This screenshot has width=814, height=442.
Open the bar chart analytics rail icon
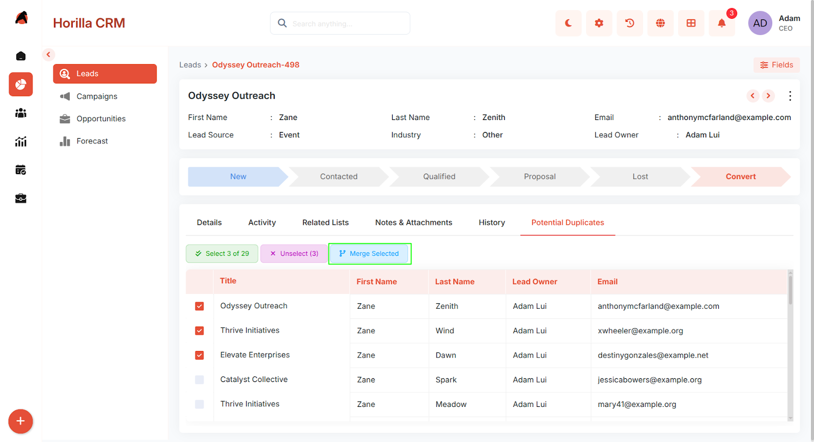(x=21, y=141)
